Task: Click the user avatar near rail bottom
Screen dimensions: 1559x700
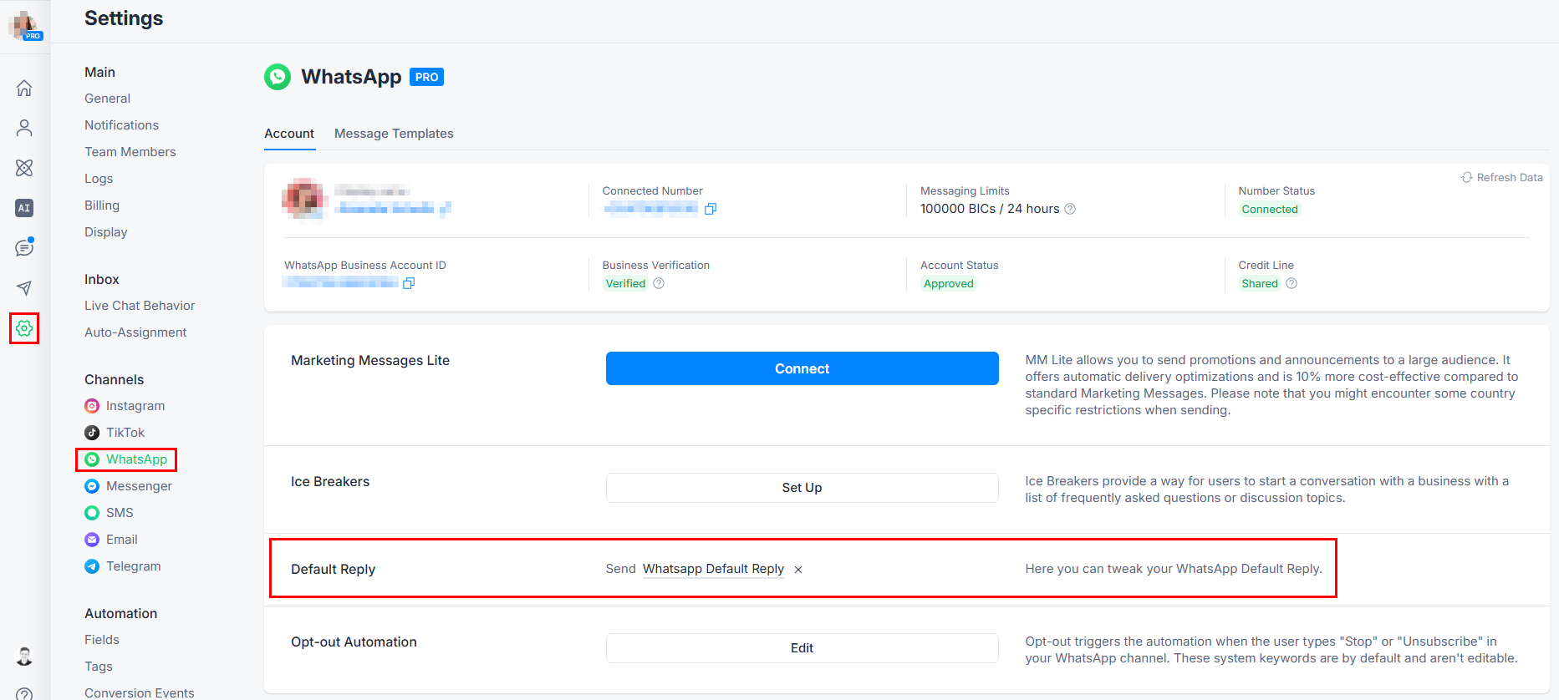Action: (x=24, y=656)
